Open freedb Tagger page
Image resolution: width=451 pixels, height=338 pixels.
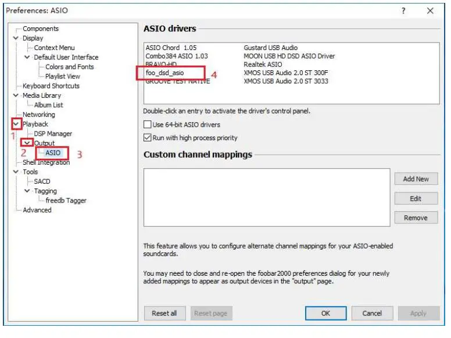coord(66,201)
